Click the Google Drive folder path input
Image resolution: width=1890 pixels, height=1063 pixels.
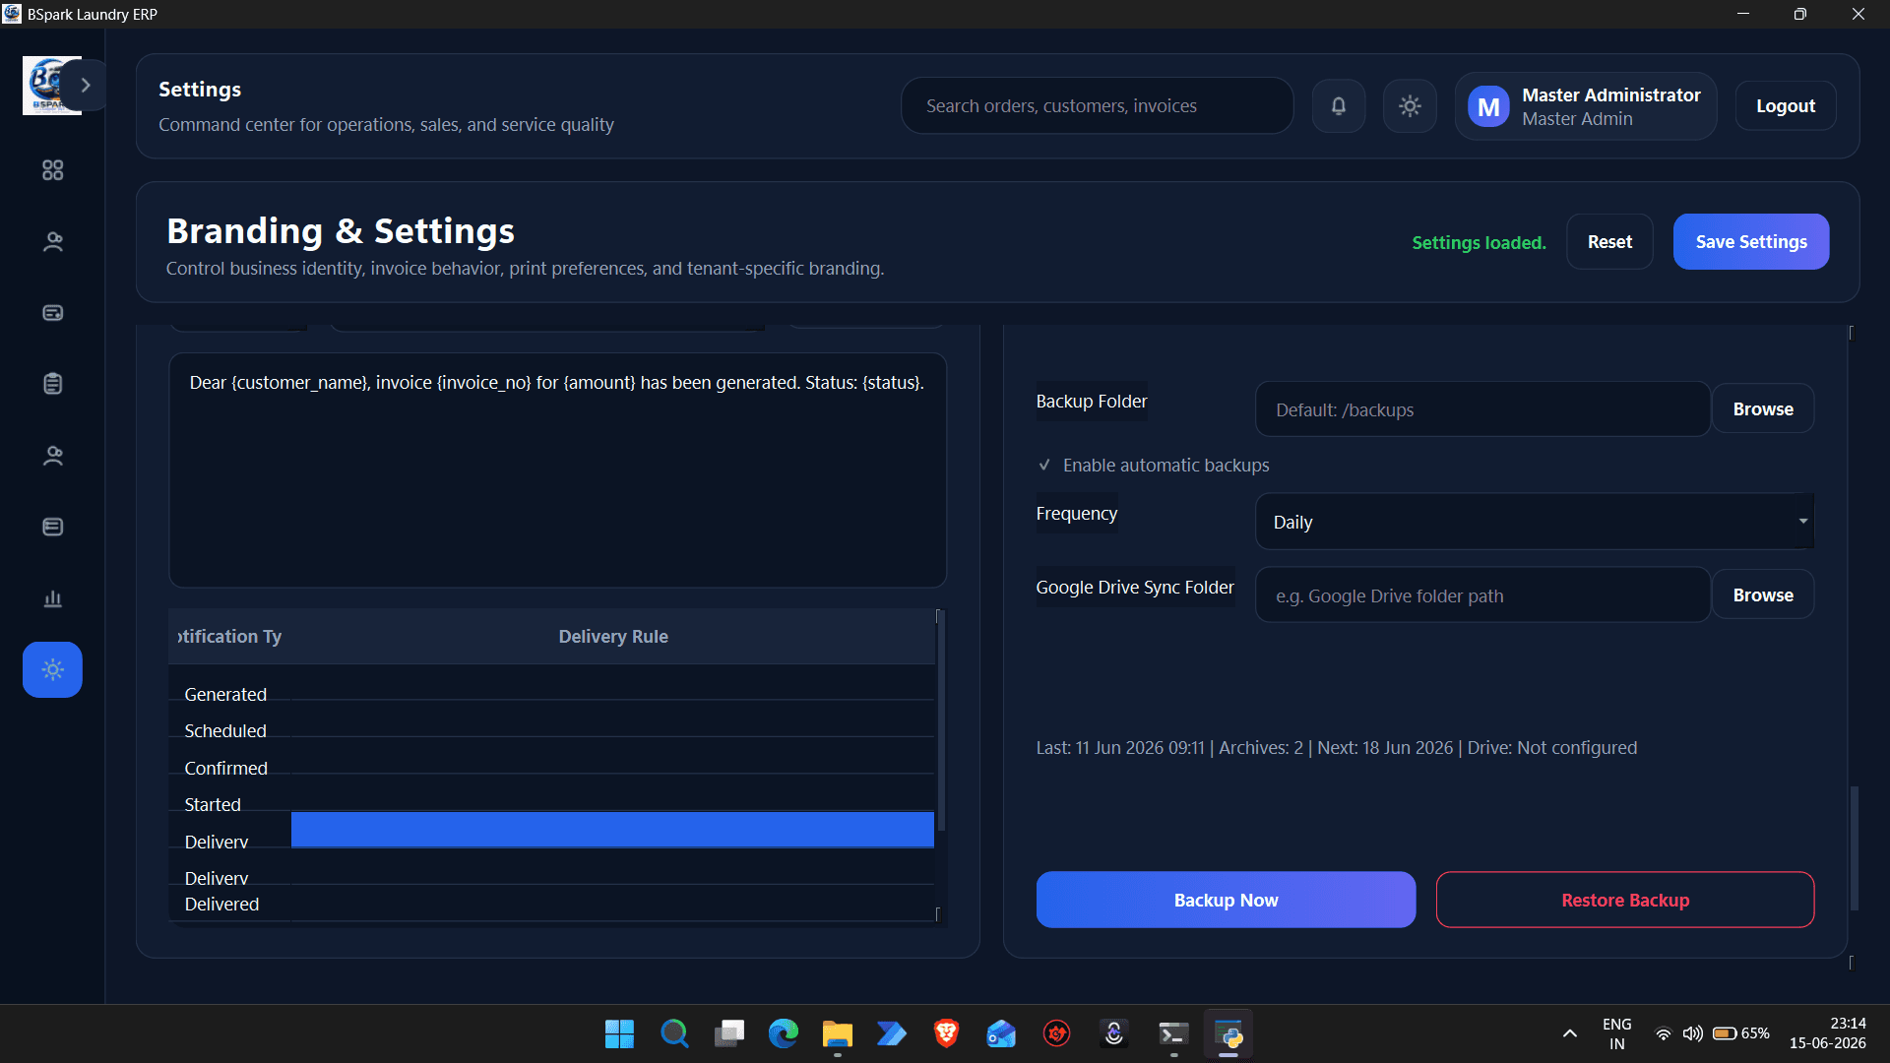(1482, 595)
